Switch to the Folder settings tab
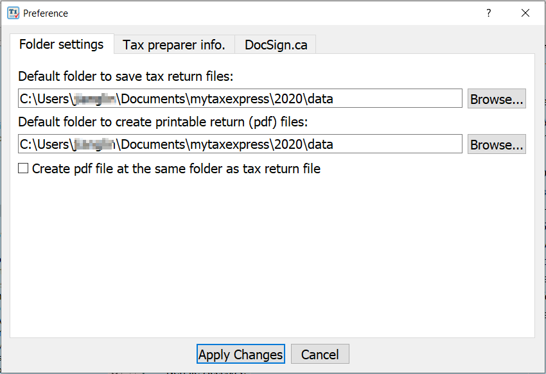546x374 pixels. 61,44
